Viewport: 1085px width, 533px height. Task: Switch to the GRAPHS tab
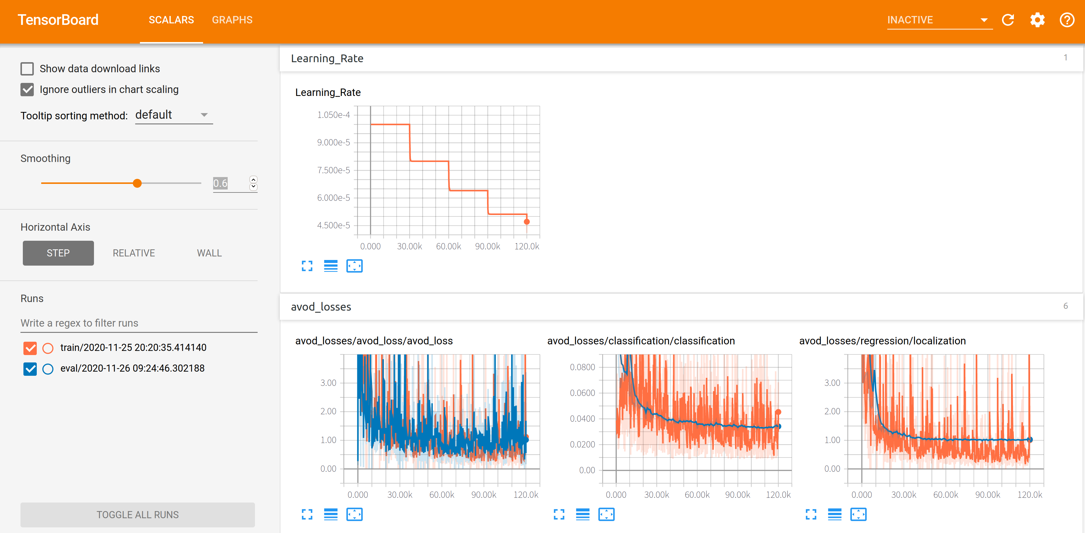pos(232,20)
